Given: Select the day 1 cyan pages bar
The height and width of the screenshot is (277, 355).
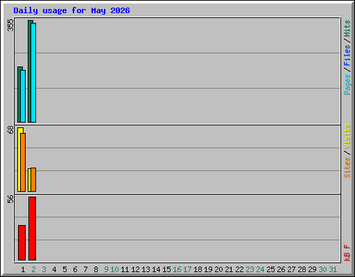Looking at the screenshot, I should (23, 96).
